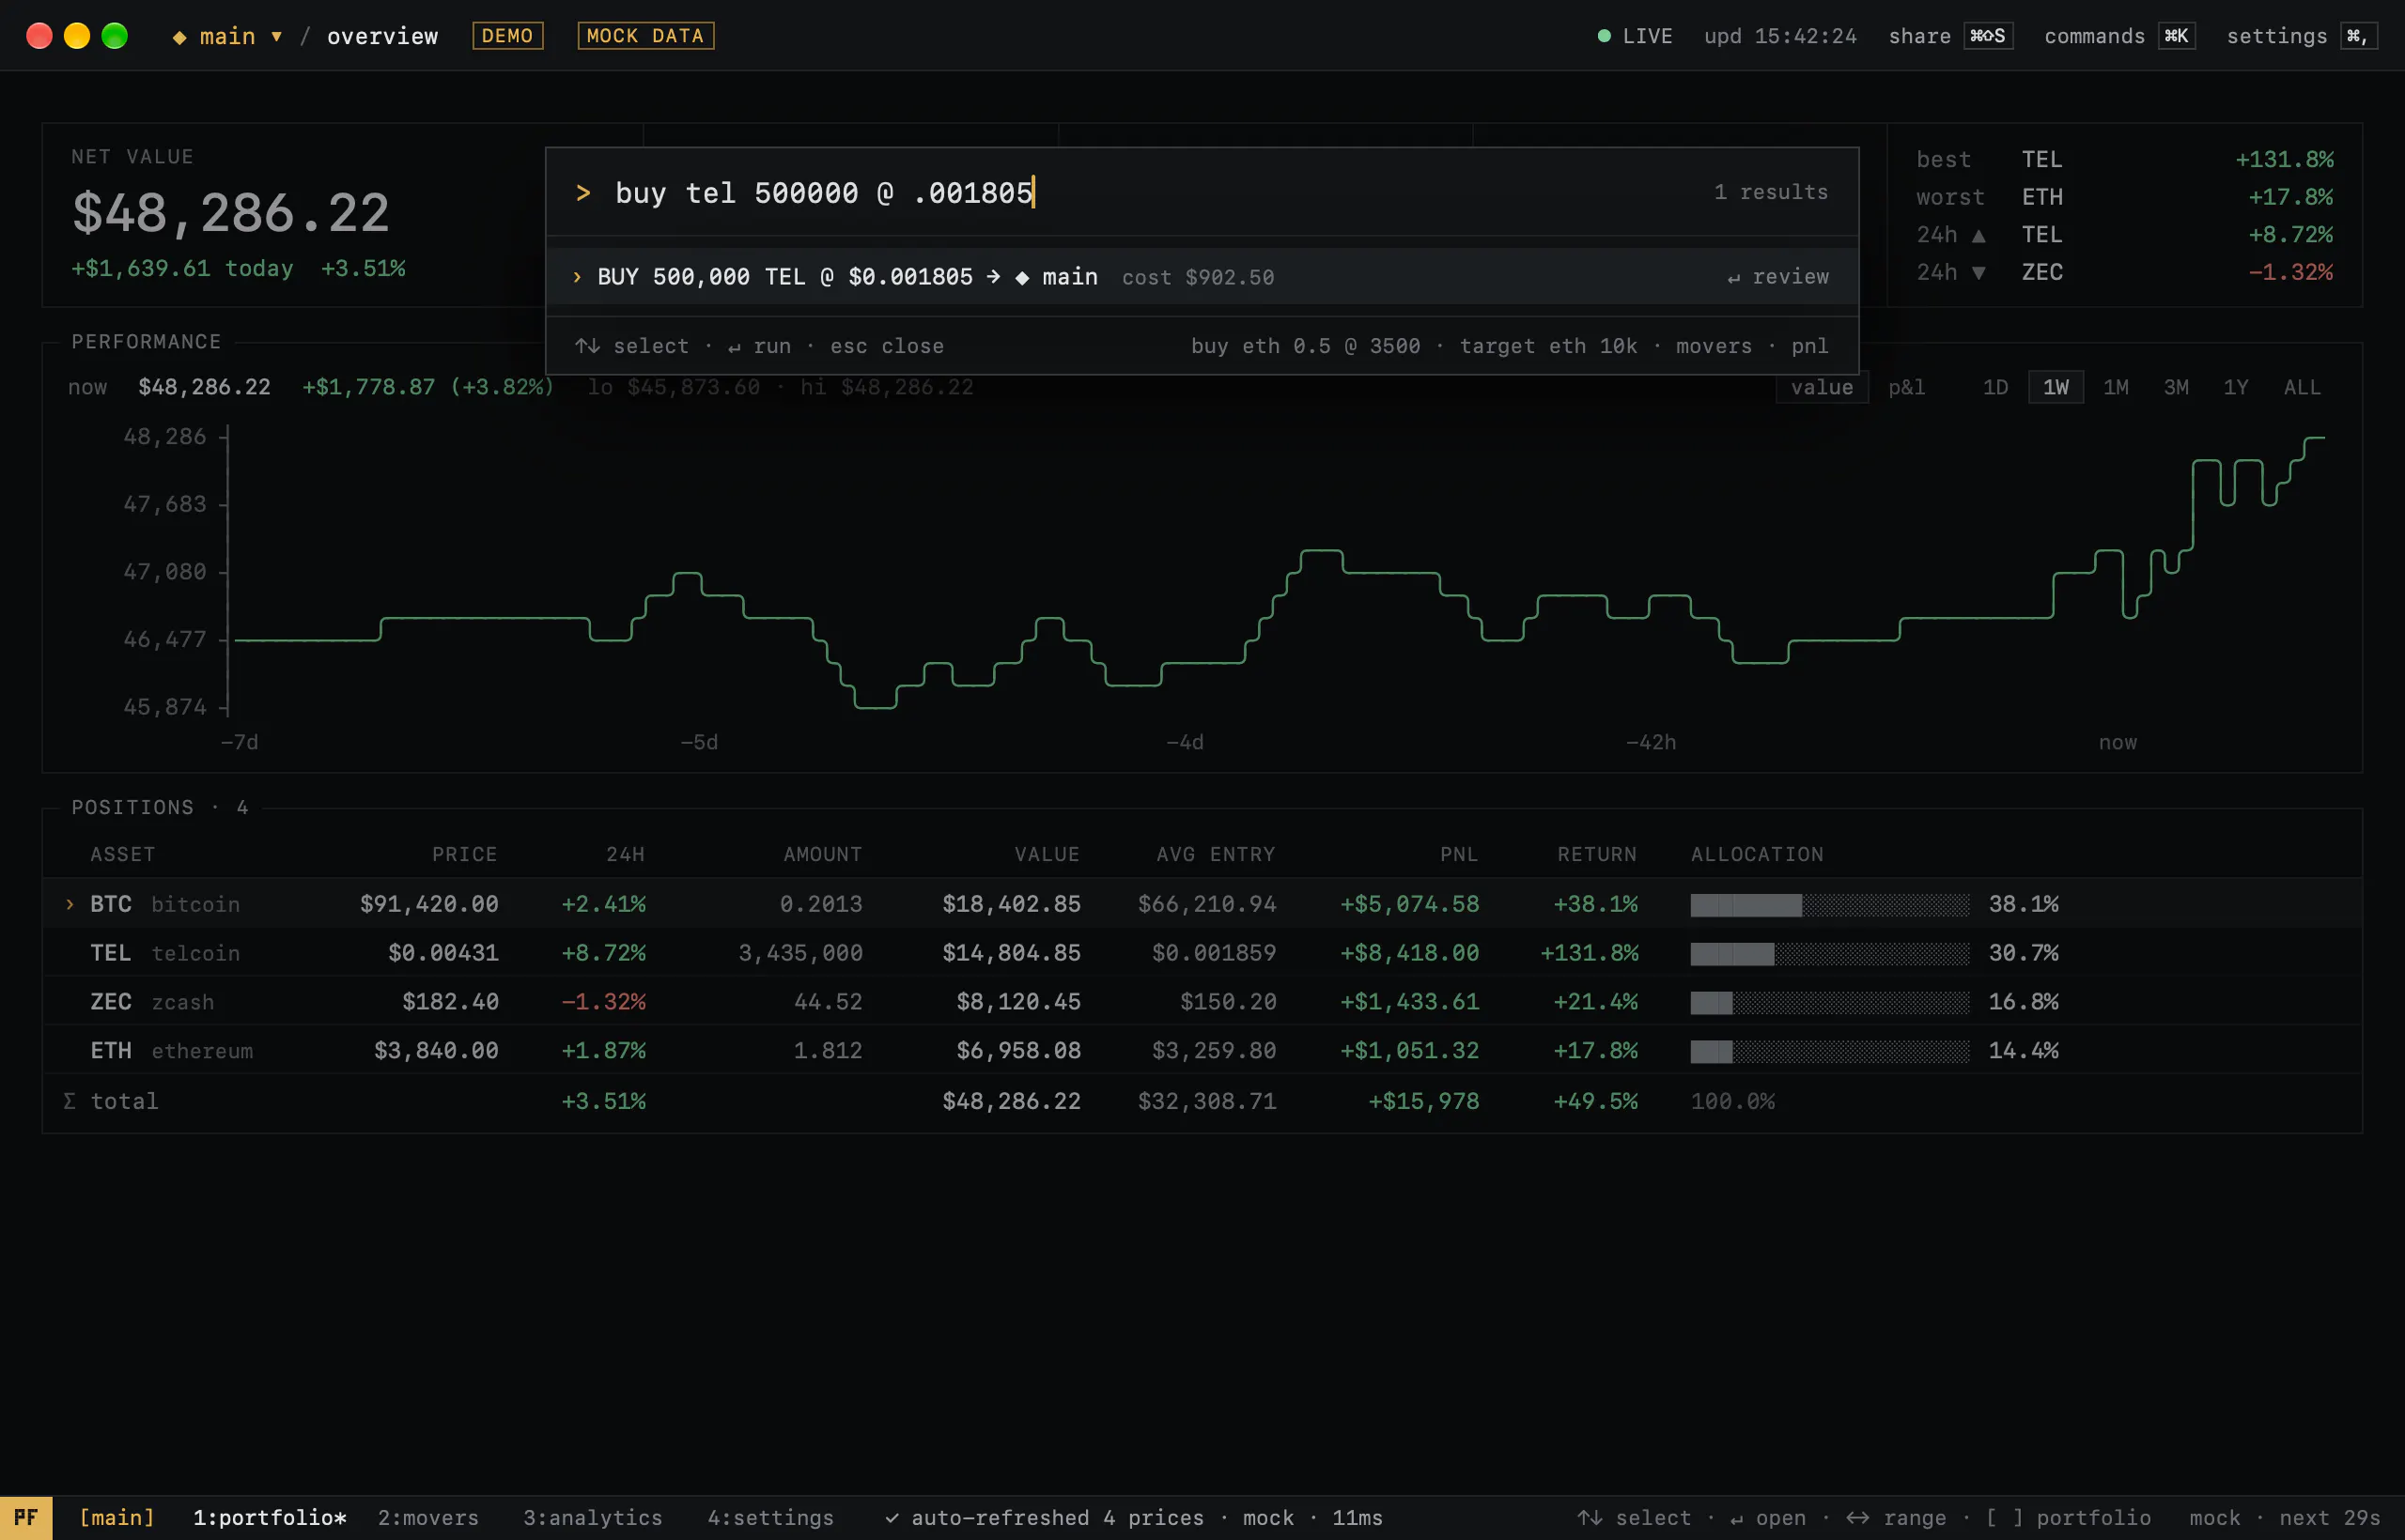Click the MOCK DATA badge

point(645,36)
